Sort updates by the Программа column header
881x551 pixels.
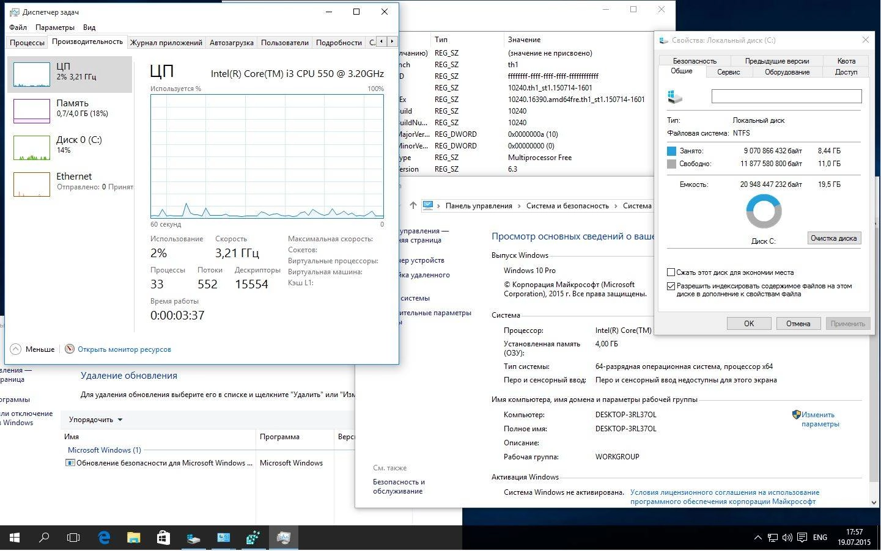[x=295, y=437]
